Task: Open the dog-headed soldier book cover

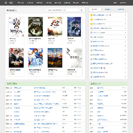Action: 55,58
